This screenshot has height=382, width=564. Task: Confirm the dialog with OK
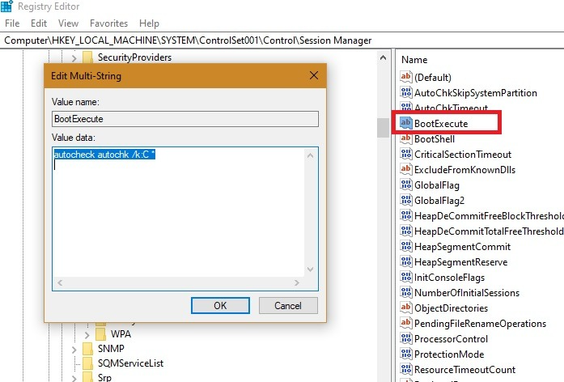point(220,305)
